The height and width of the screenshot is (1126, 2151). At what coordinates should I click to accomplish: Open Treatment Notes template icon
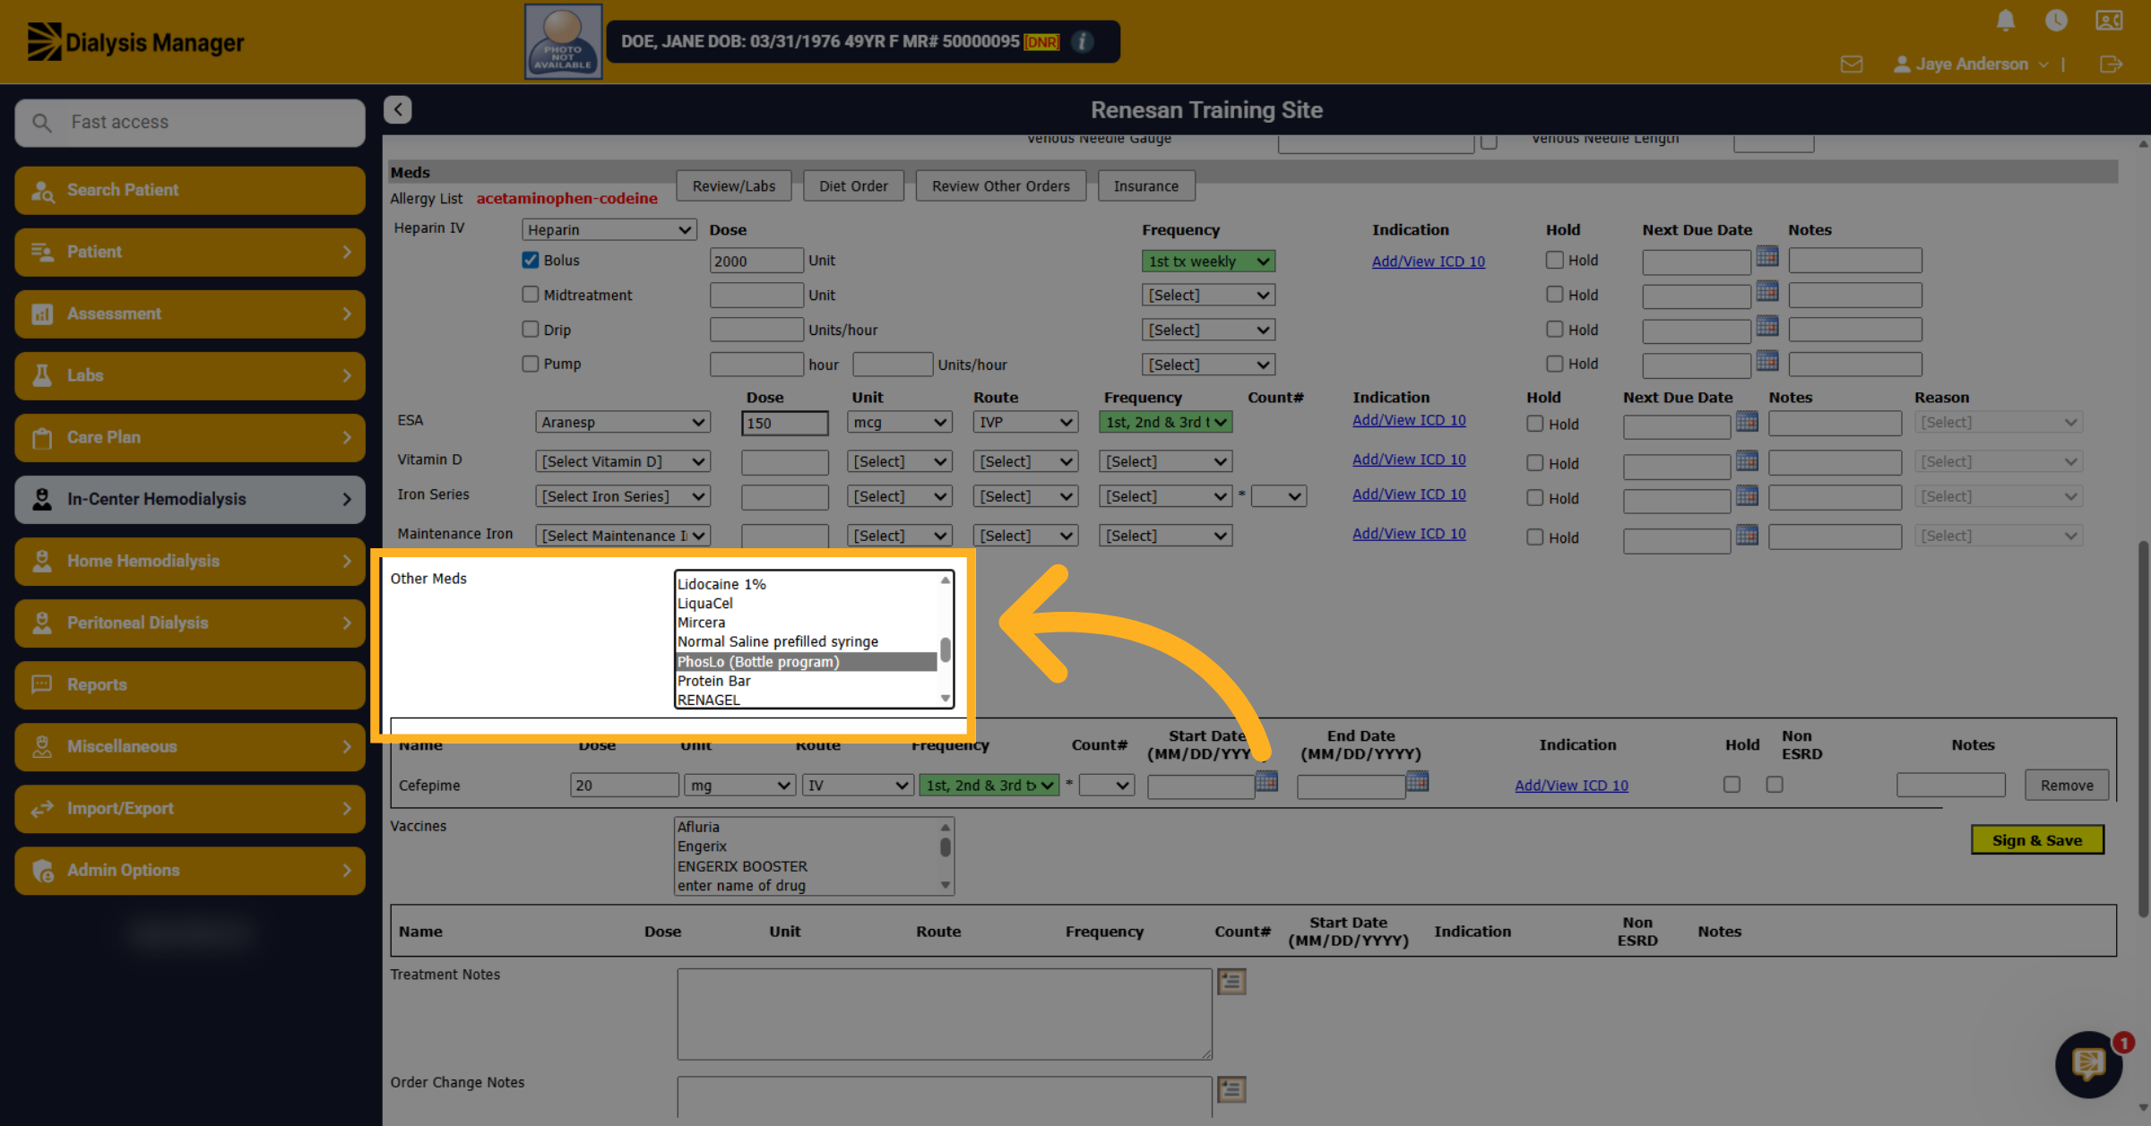click(1231, 982)
